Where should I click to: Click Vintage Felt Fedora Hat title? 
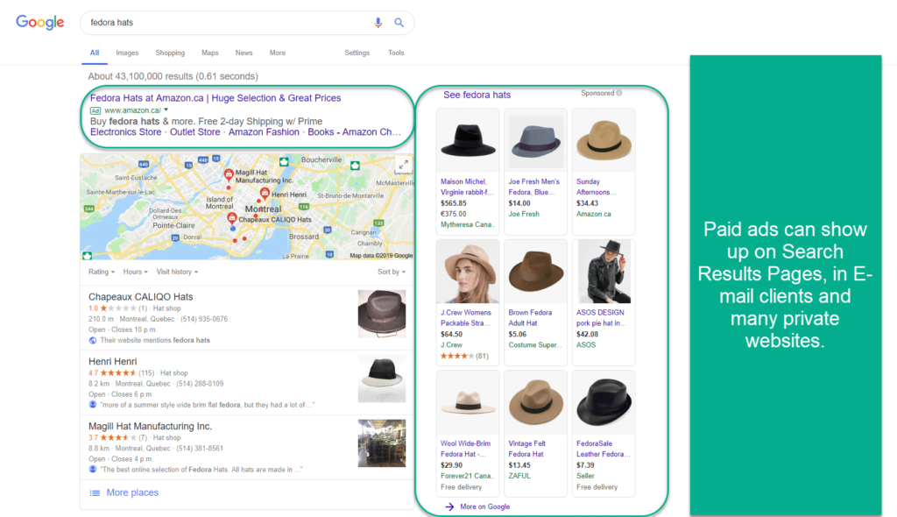tap(526, 449)
